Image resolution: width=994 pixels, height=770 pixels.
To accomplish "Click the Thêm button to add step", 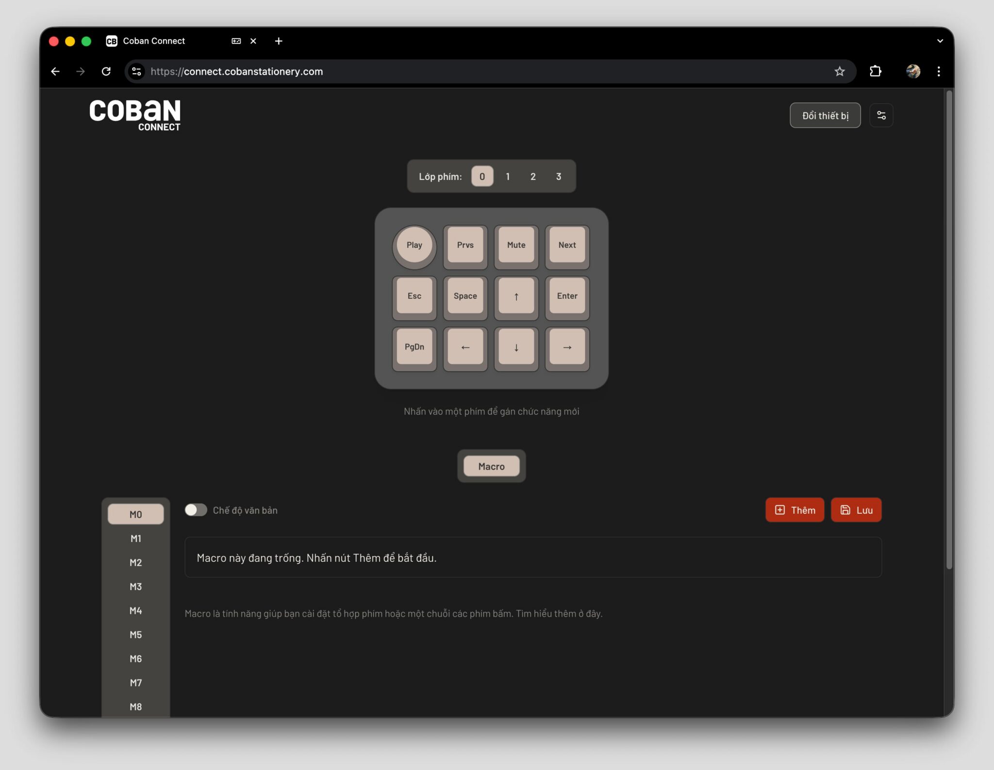I will pyautogui.click(x=795, y=510).
